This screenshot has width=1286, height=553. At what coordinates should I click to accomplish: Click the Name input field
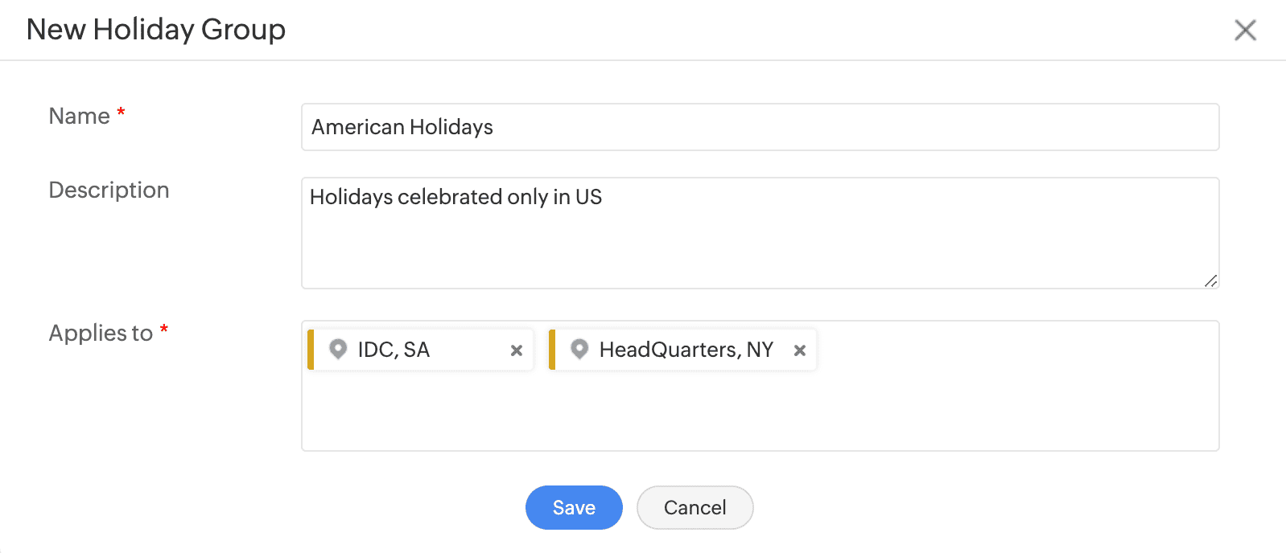click(x=760, y=127)
